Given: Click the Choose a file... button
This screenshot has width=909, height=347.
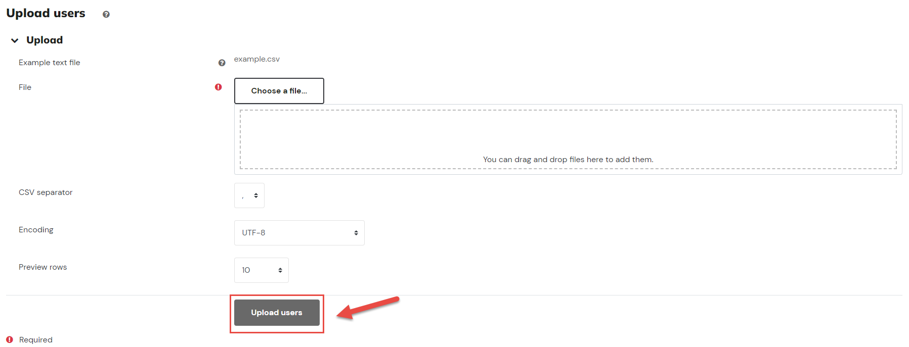Looking at the screenshot, I should 279,91.
